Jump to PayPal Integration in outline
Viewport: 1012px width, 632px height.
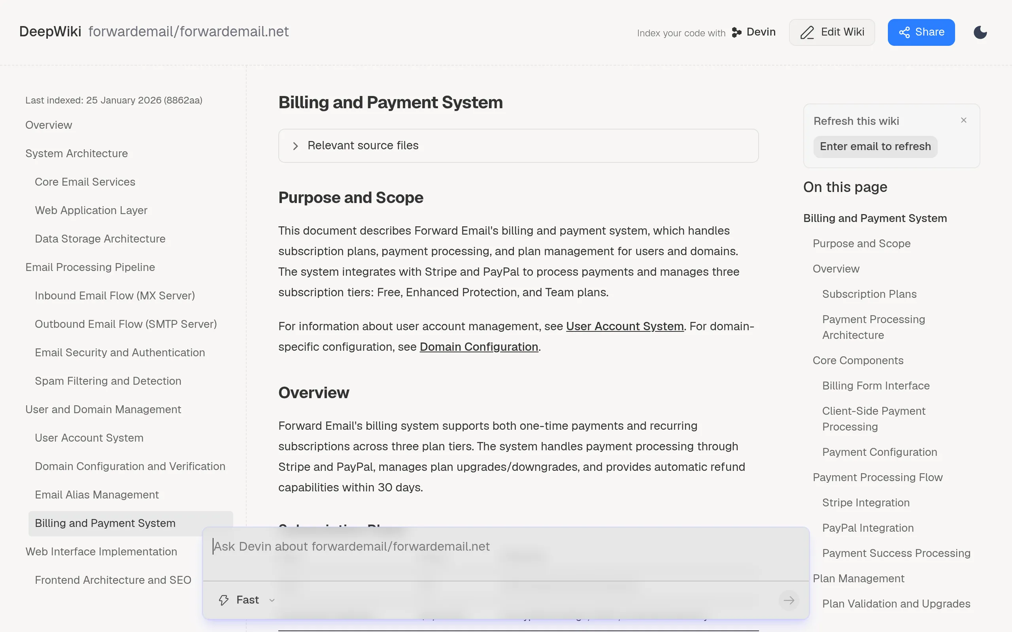[868, 528]
